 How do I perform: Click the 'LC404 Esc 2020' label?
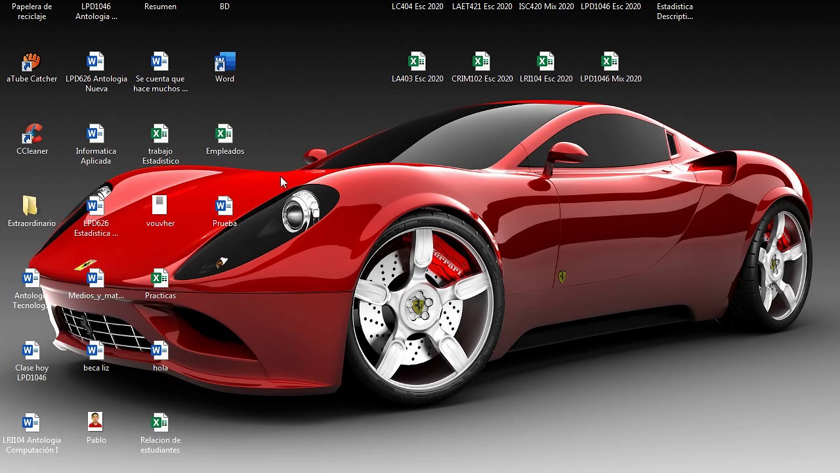(x=417, y=7)
